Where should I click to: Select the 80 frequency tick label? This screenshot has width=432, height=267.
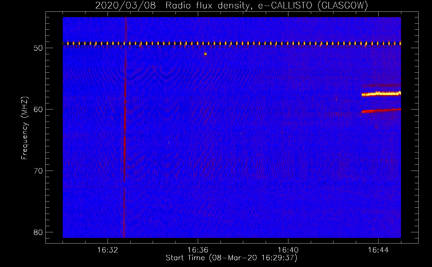coord(38,232)
